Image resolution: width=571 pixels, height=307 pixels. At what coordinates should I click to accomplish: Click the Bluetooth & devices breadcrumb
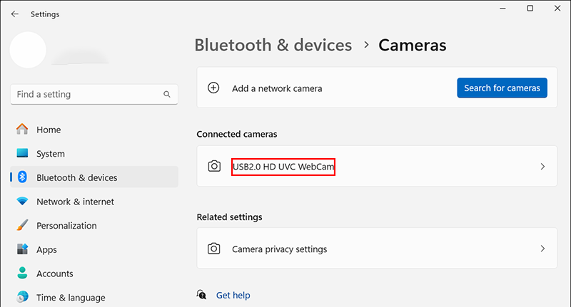pos(273,45)
